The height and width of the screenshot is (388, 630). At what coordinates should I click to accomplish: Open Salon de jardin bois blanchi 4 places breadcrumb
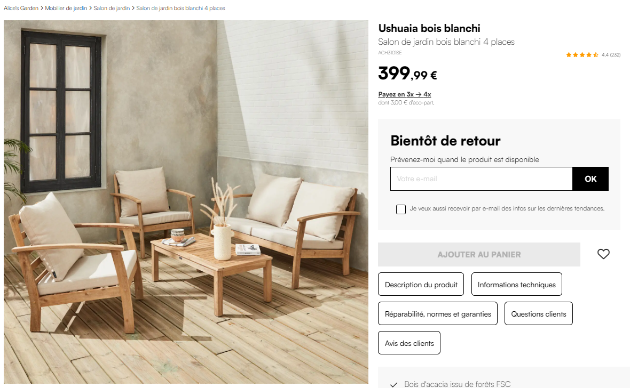(180, 8)
